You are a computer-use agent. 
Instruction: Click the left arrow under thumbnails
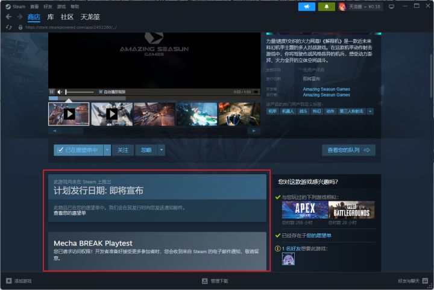(54, 131)
